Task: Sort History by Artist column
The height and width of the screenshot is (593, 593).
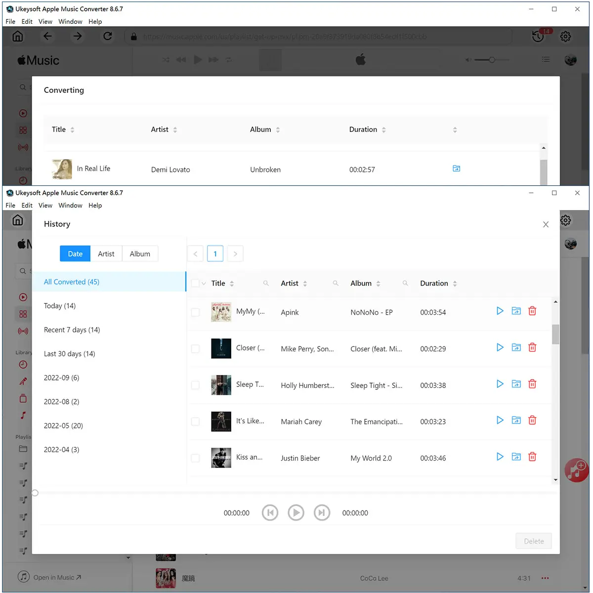Action: tap(305, 284)
